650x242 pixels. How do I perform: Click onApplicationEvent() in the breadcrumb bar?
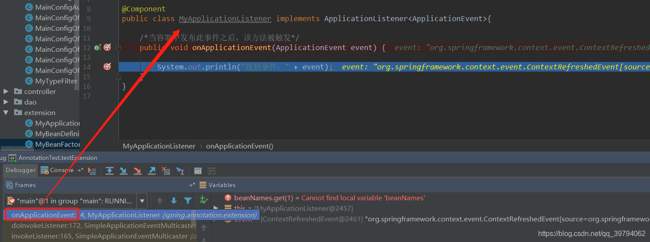(x=239, y=146)
